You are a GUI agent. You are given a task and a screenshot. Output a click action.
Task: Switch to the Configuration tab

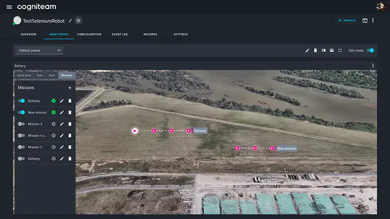[x=89, y=34]
